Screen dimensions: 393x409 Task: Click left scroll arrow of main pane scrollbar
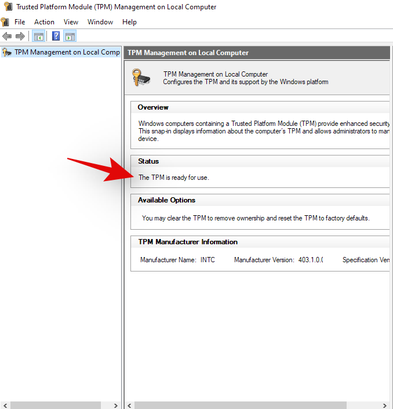click(x=129, y=406)
